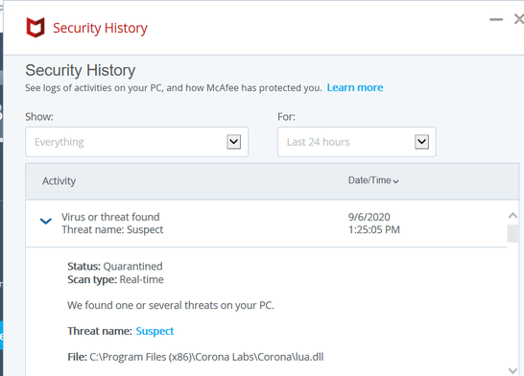Select the Last 24 hours box
524x376 pixels.
click(357, 142)
